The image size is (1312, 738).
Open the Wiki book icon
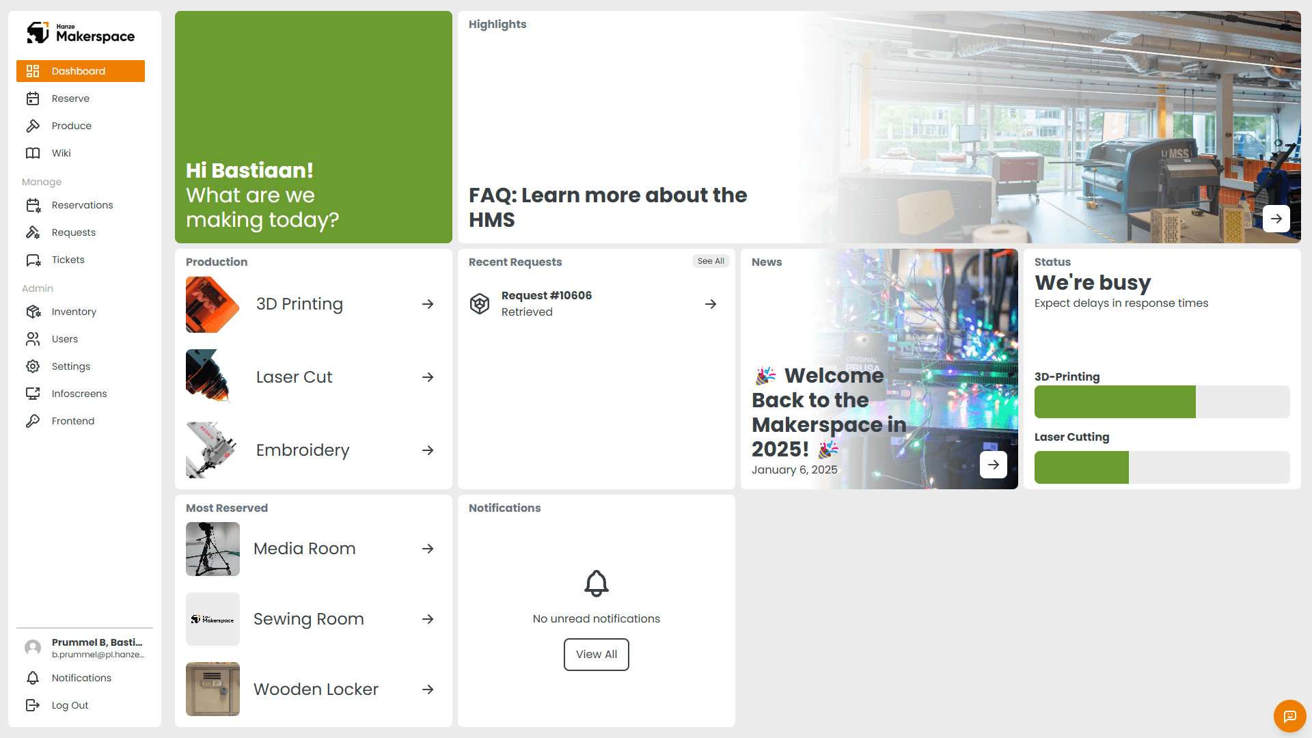[34, 153]
